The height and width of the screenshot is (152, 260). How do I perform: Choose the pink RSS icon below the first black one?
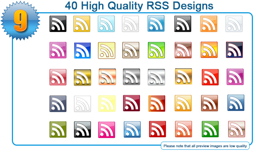(x=58, y=50)
